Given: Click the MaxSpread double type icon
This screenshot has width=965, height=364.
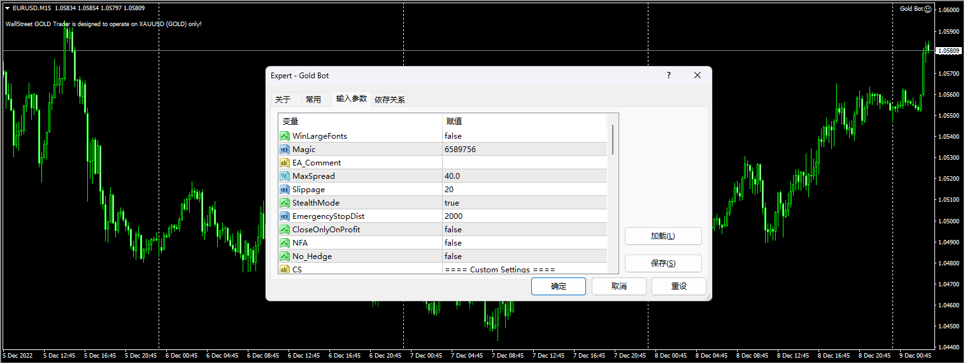Looking at the screenshot, I should [x=285, y=176].
